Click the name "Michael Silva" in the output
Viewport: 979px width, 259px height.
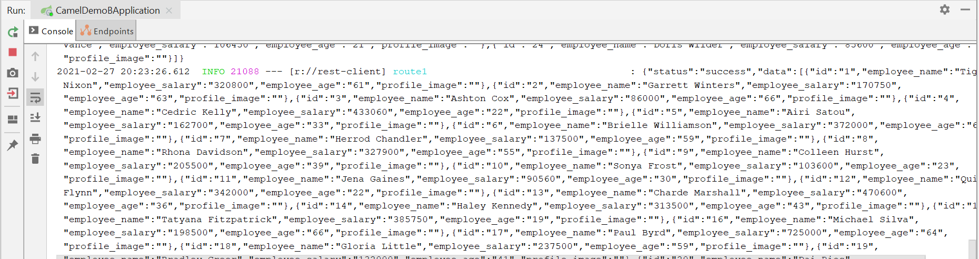(868, 220)
